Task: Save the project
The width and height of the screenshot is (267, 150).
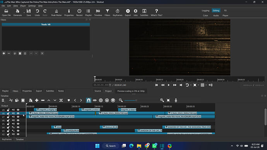Action: coord(29,13)
